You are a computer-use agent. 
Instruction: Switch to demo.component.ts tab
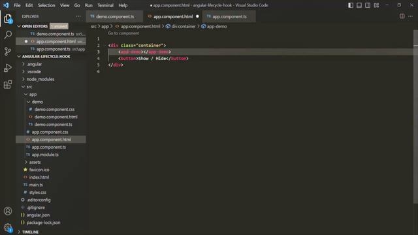point(115,16)
